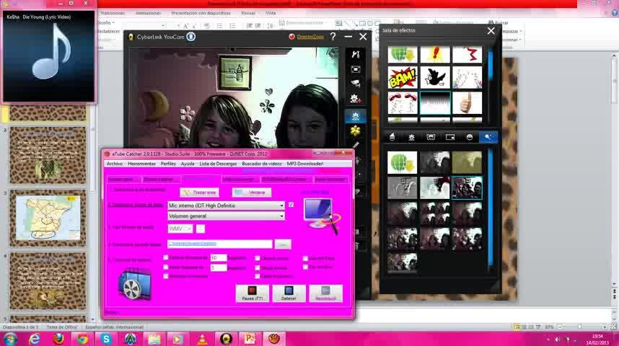
Task: Click the alien icon with plus sign
Action: click(x=355, y=98)
